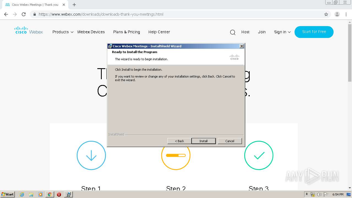Click the Step 2 progress circle icon
The width and height of the screenshot is (352, 198).
pyautogui.click(x=176, y=158)
